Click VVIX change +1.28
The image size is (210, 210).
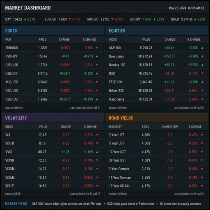pos(65,152)
